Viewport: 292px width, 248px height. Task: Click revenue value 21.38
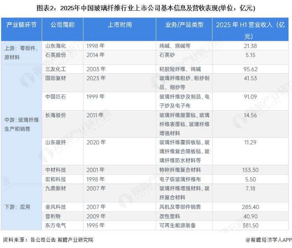pos(250,46)
